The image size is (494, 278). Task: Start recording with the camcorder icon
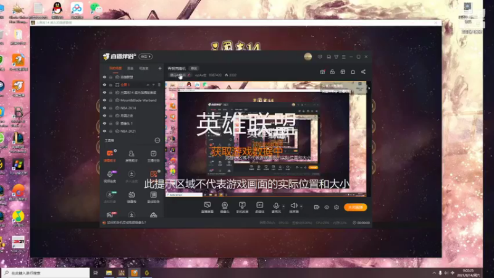316,207
